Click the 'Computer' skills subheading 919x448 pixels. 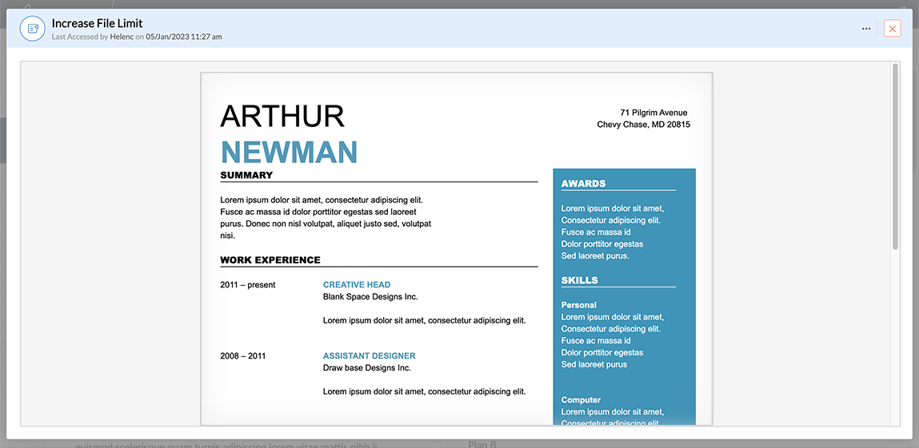pyautogui.click(x=581, y=400)
